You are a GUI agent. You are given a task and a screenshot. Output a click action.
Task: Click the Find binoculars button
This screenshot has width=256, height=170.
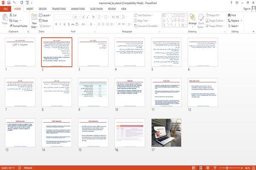[x=232, y=15]
